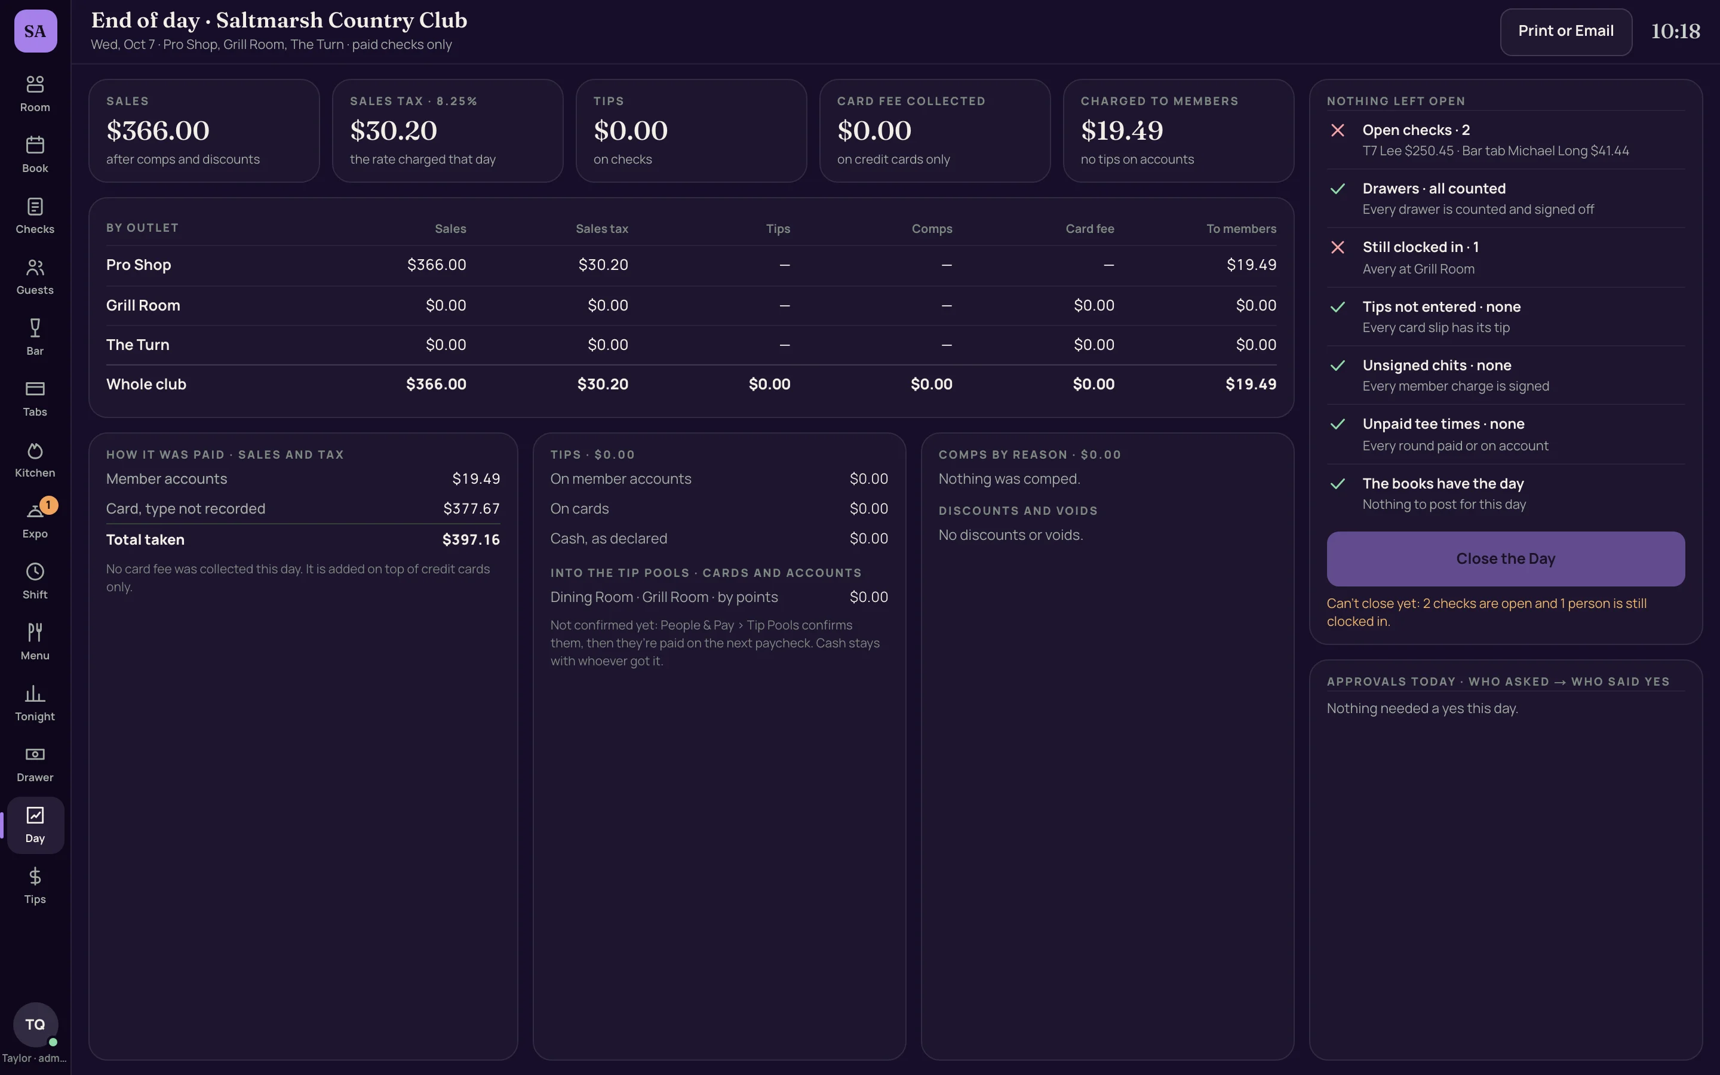Open the Sales $366.00 summary card

click(204, 131)
